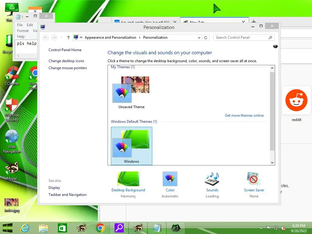This screenshot has height=234, width=312.
Task: Open Display under See also
Action: coord(54,188)
